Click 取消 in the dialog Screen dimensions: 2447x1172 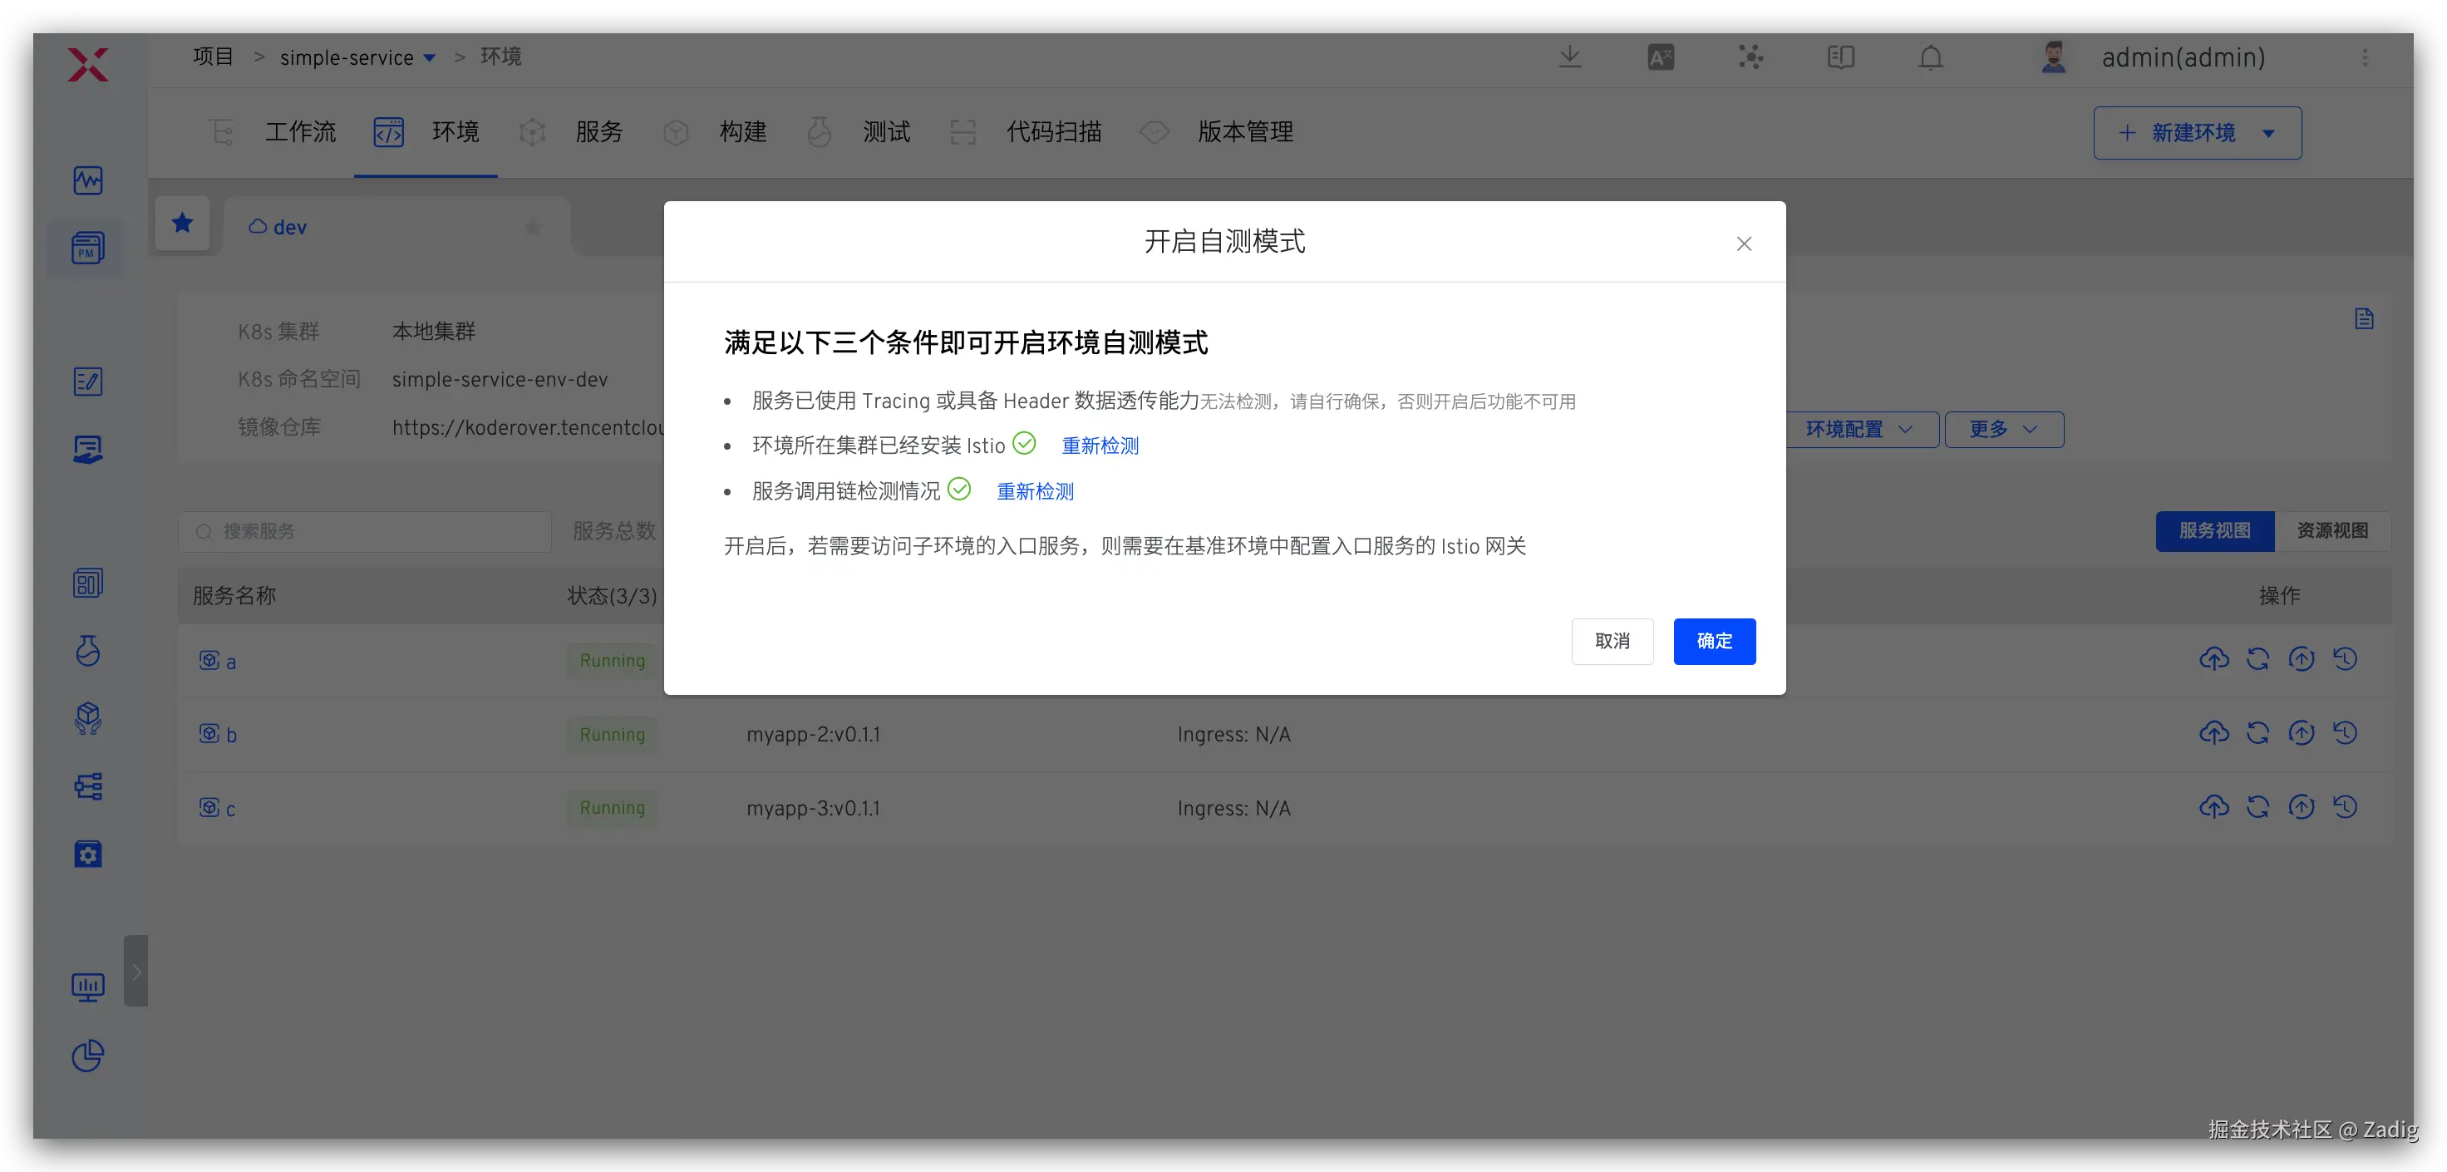(1612, 641)
